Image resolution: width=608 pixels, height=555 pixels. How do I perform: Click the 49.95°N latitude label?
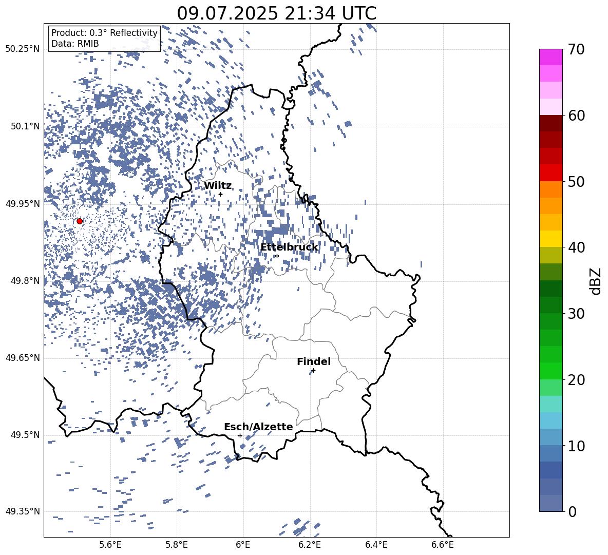point(23,203)
